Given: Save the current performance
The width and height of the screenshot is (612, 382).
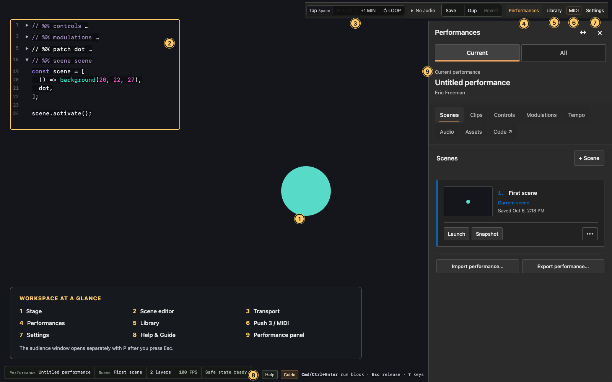Looking at the screenshot, I should coord(451,11).
